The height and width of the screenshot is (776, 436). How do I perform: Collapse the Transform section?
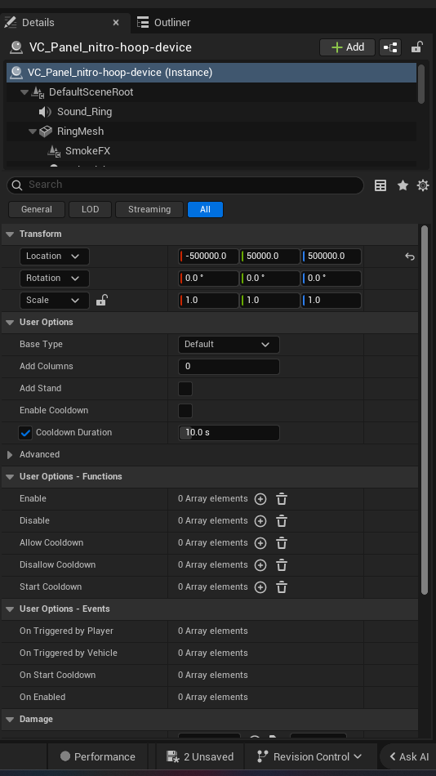tap(10, 234)
